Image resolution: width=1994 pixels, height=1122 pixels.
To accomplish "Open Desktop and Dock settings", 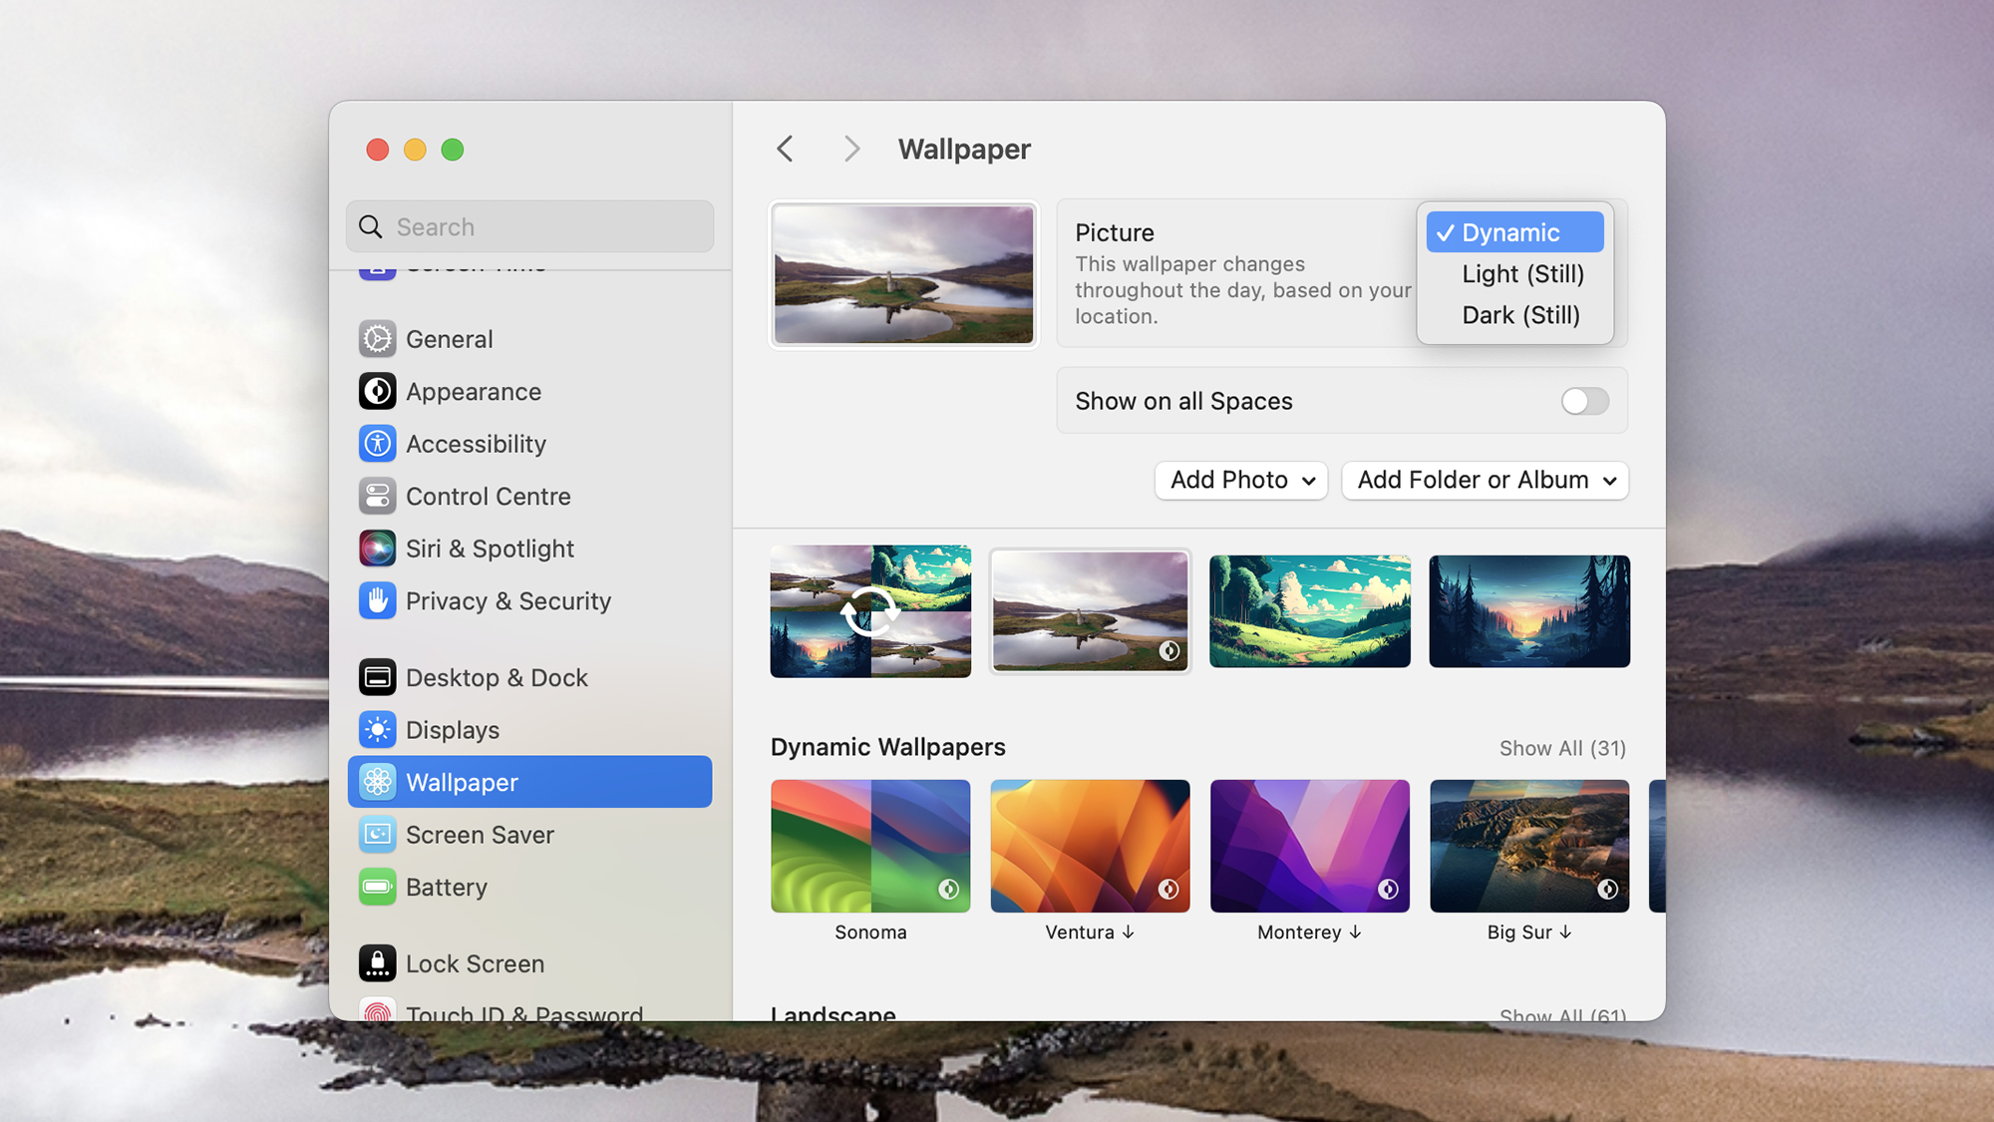I will pos(498,677).
